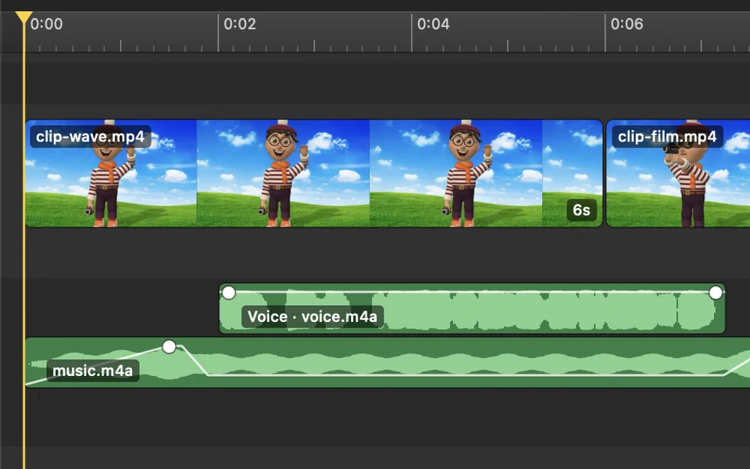The image size is (750, 469).
Task: Click the clip-film.mp4 name label
Action: [x=667, y=137]
